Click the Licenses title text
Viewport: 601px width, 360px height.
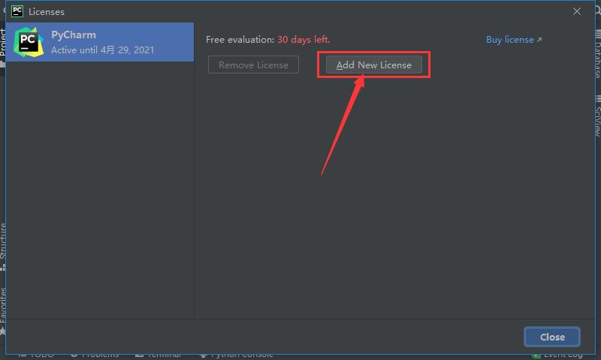pos(47,12)
